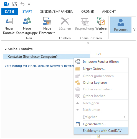This screenshot has height=139, width=137.
Task: Click the Löschen ribbon button
Action: 65,23
